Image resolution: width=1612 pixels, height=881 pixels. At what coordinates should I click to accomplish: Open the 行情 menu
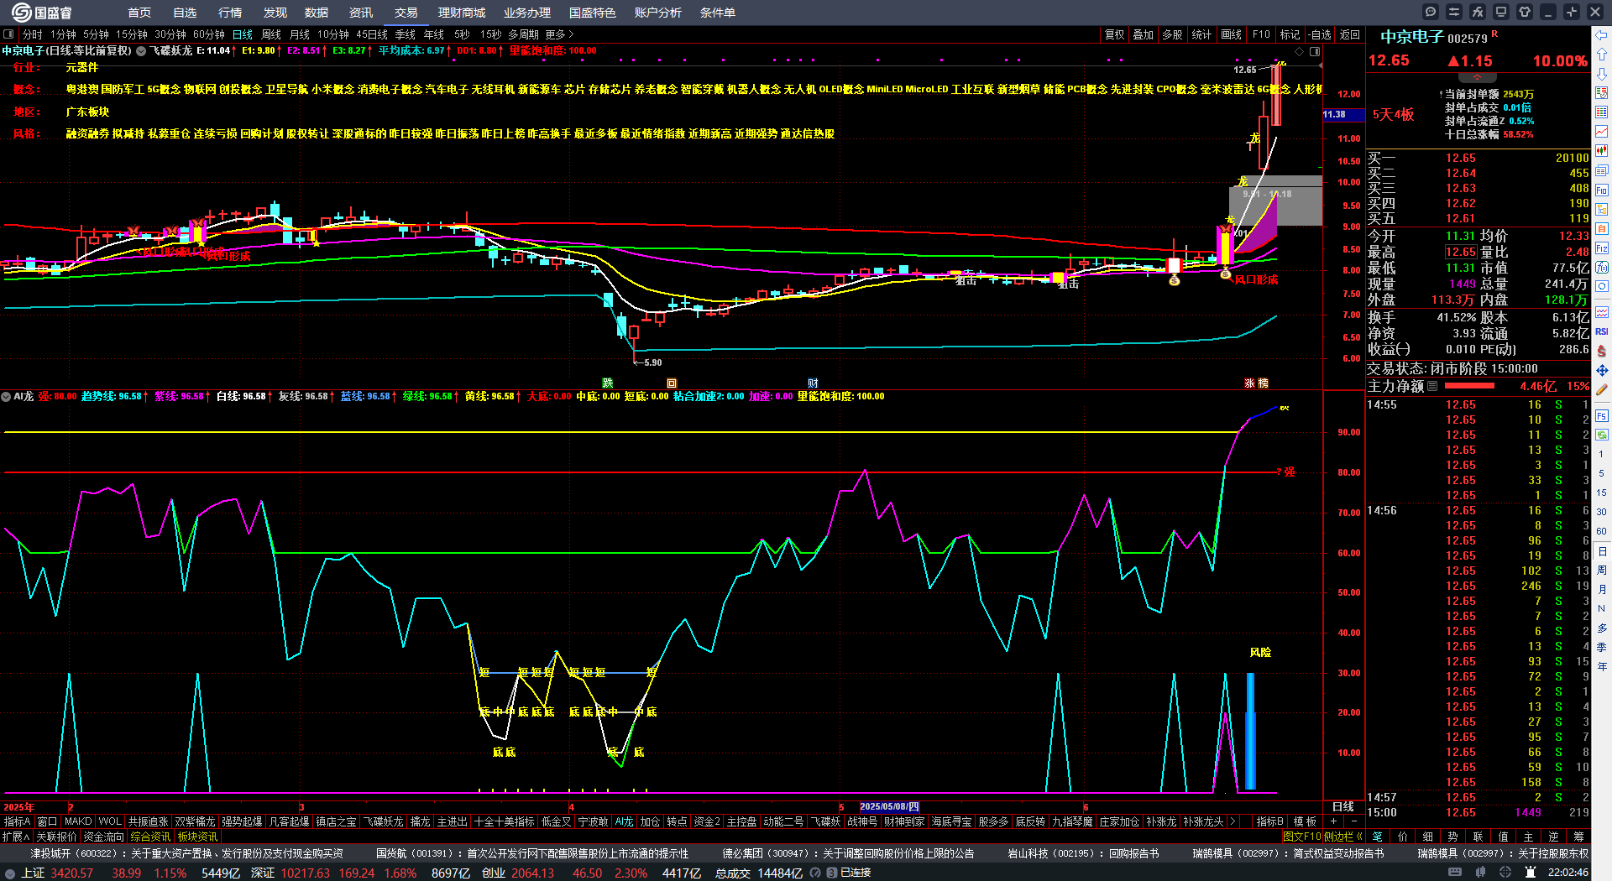click(230, 13)
